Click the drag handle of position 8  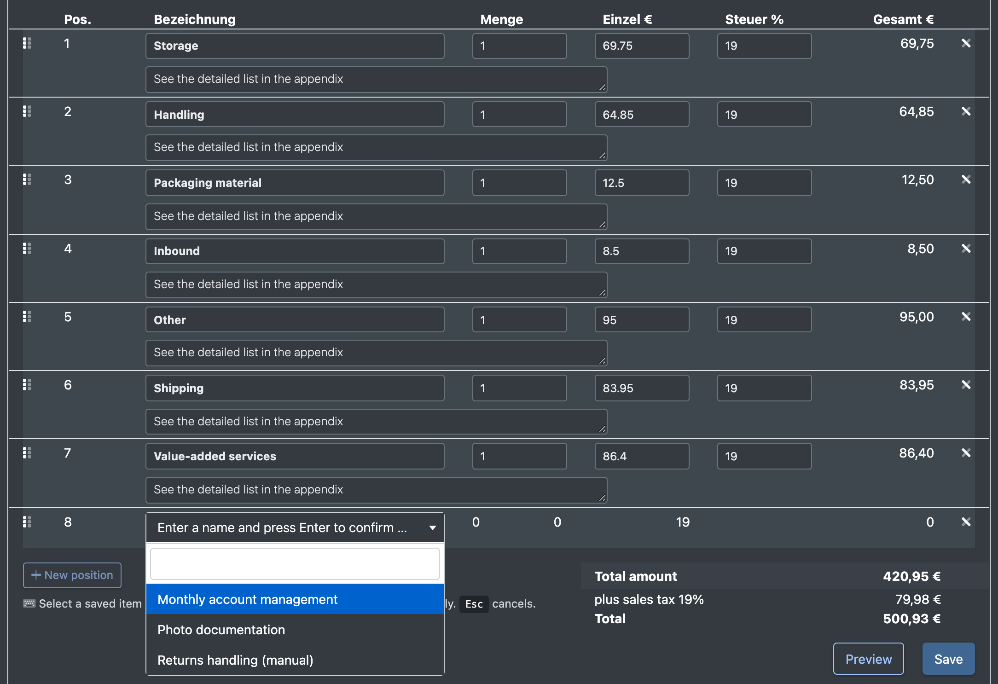point(27,522)
